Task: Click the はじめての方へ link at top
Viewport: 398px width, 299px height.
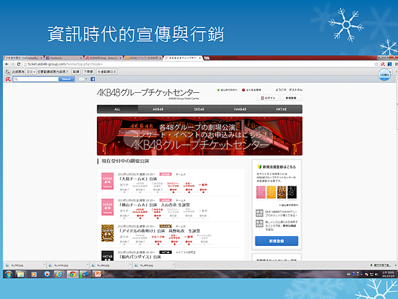Action: point(227,90)
